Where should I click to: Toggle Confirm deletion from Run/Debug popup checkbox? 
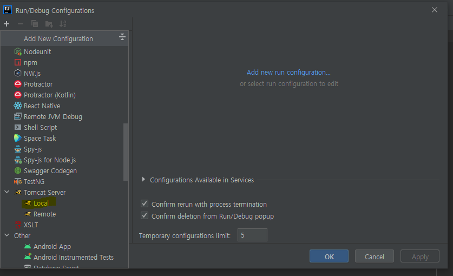pos(145,215)
